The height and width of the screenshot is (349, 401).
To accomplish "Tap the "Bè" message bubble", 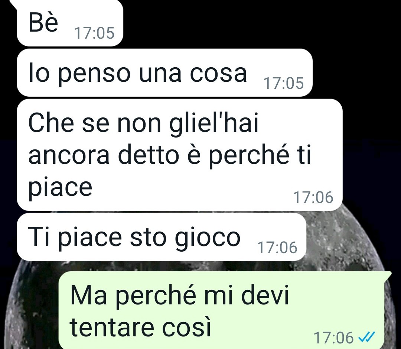I will [x=70, y=23].
